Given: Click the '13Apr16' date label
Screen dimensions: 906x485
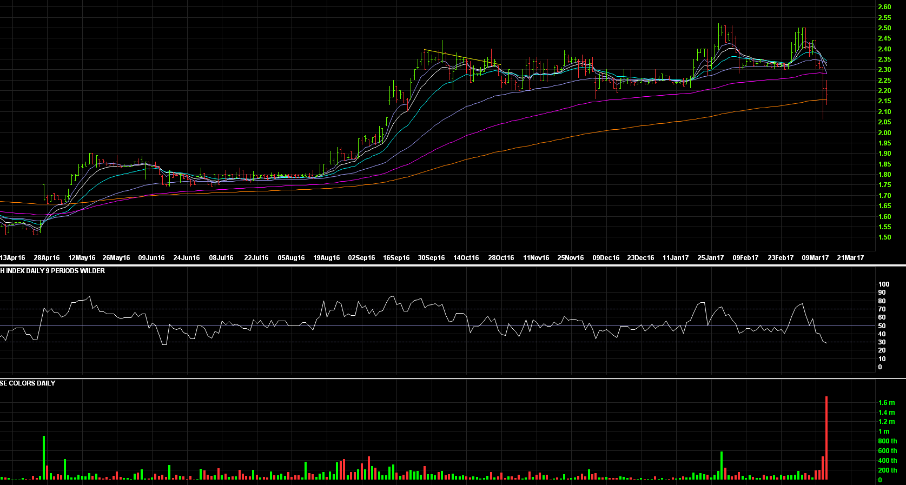Looking at the screenshot, I should click(12, 258).
